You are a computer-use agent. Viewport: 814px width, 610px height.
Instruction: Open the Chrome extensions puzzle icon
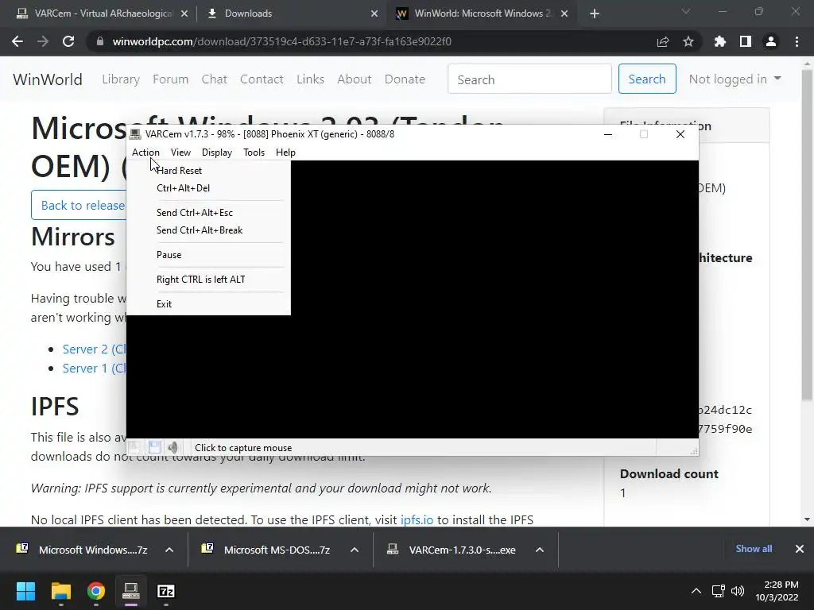pyautogui.click(x=720, y=41)
